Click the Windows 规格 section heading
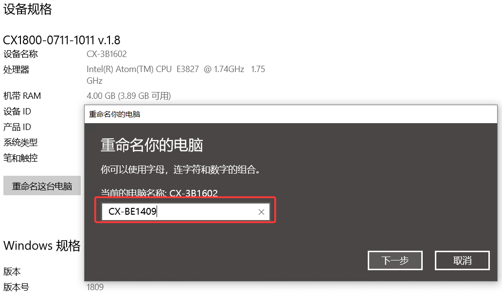The image size is (502, 296). [42, 246]
